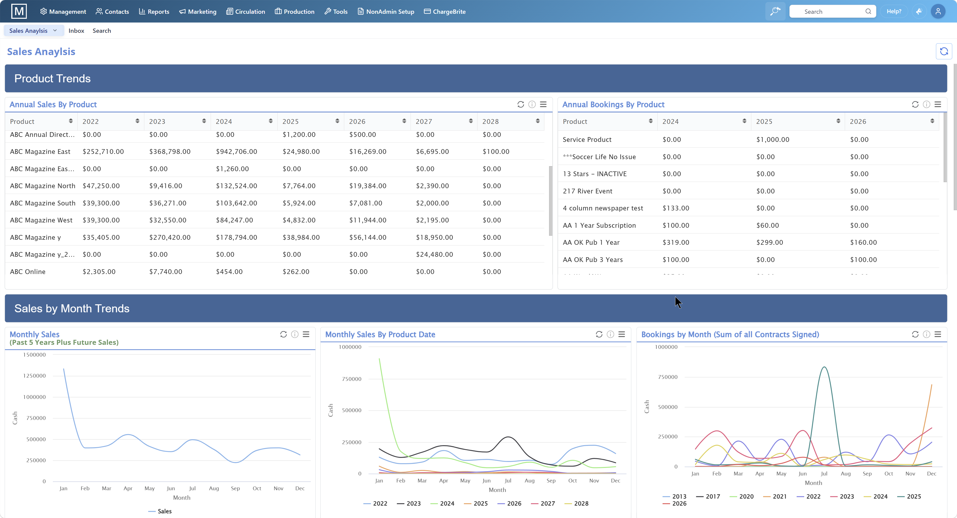Open the Marketing menu
The width and height of the screenshot is (957, 518).
pyautogui.click(x=198, y=12)
